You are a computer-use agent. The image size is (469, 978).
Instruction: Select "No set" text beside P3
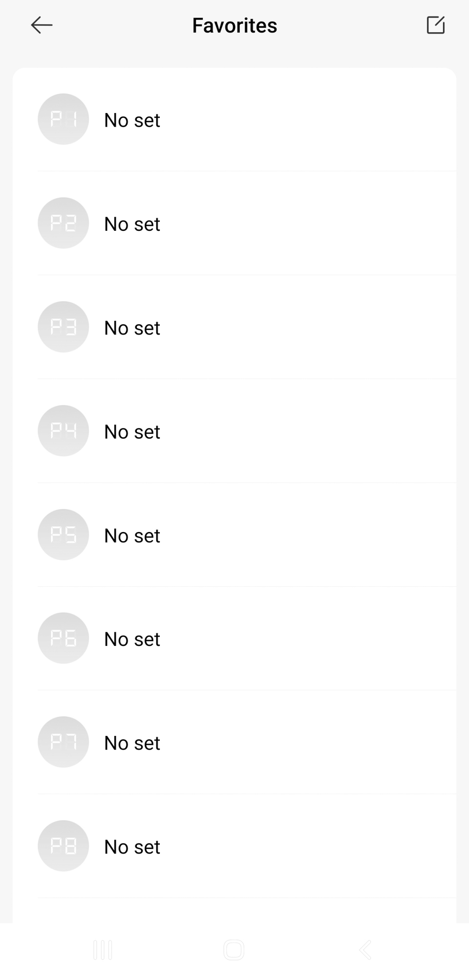coord(132,328)
